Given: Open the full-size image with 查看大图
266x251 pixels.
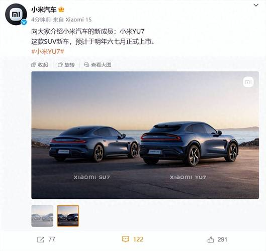Looking at the screenshot, I should [x=98, y=65].
